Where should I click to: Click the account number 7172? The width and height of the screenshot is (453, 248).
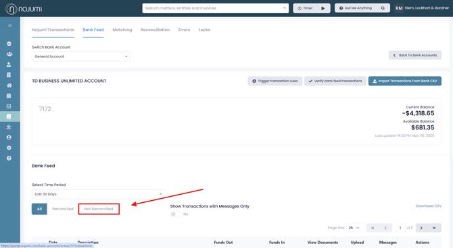[x=45, y=109]
